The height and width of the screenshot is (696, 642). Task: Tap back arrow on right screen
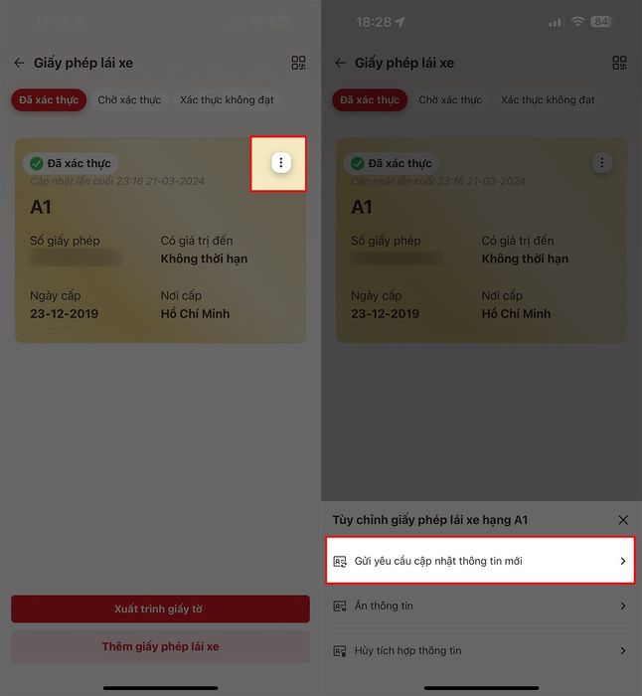pyautogui.click(x=340, y=63)
